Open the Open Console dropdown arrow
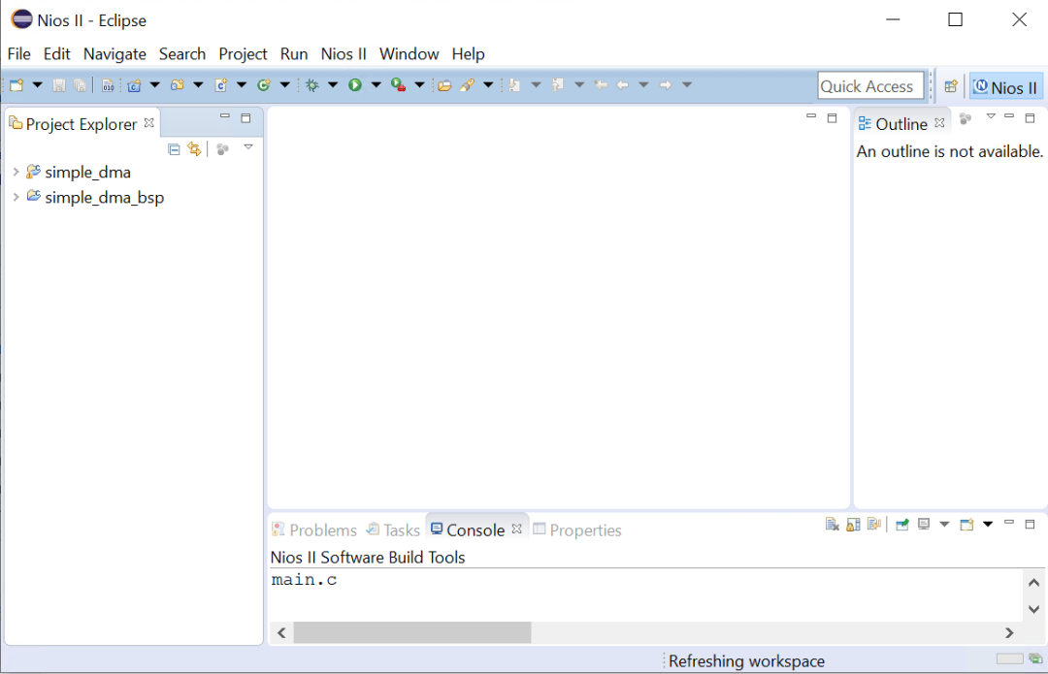This screenshot has height=674, width=1048. pyautogui.click(x=987, y=525)
